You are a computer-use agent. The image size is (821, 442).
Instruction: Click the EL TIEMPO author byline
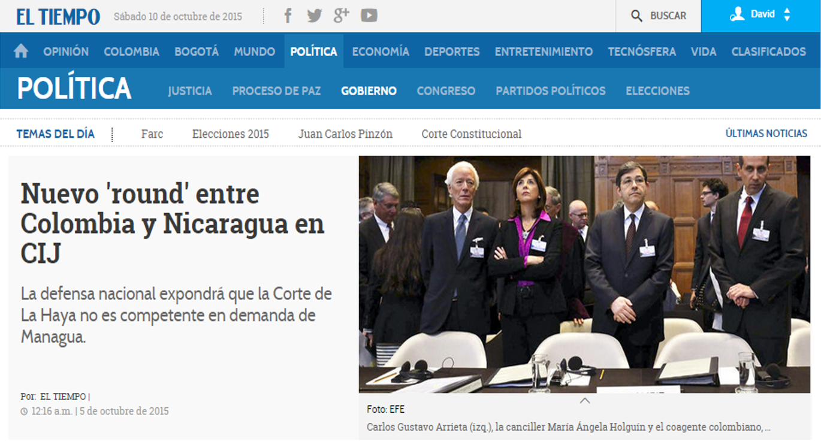pos(63,396)
